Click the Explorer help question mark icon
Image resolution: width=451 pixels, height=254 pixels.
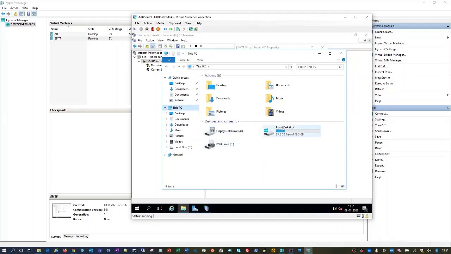344,60
